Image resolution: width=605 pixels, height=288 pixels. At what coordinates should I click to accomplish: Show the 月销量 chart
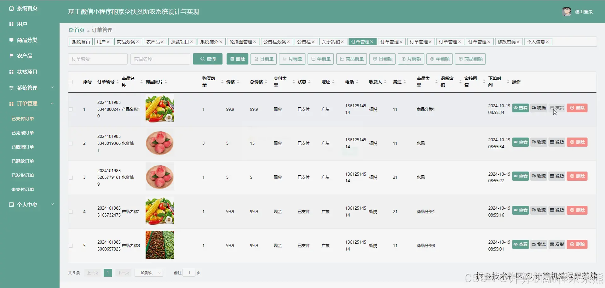(292, 59)
